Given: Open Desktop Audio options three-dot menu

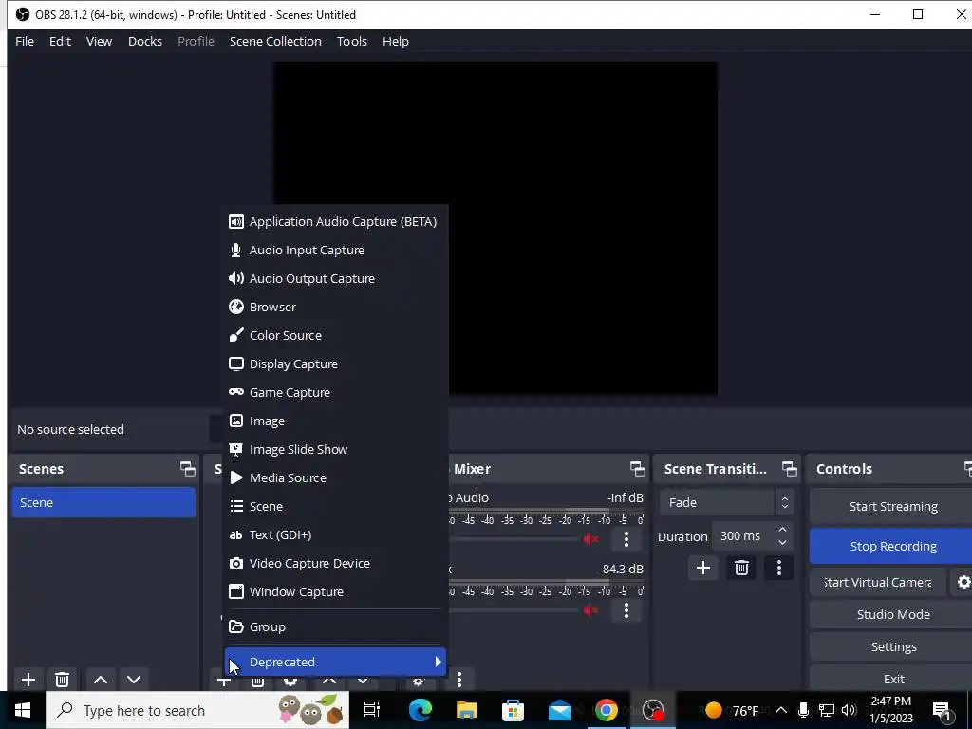Looking at the screenshot, I should (626, 539).
